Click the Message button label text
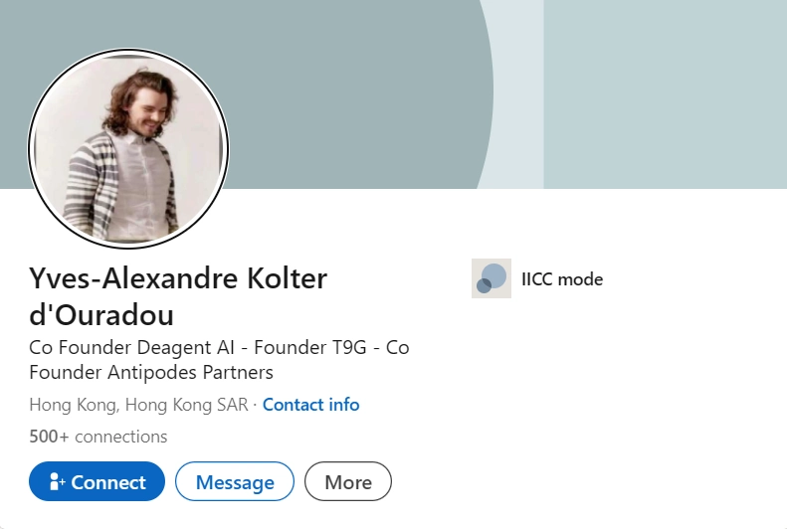The image size is (787, 529). coord(235,482)
